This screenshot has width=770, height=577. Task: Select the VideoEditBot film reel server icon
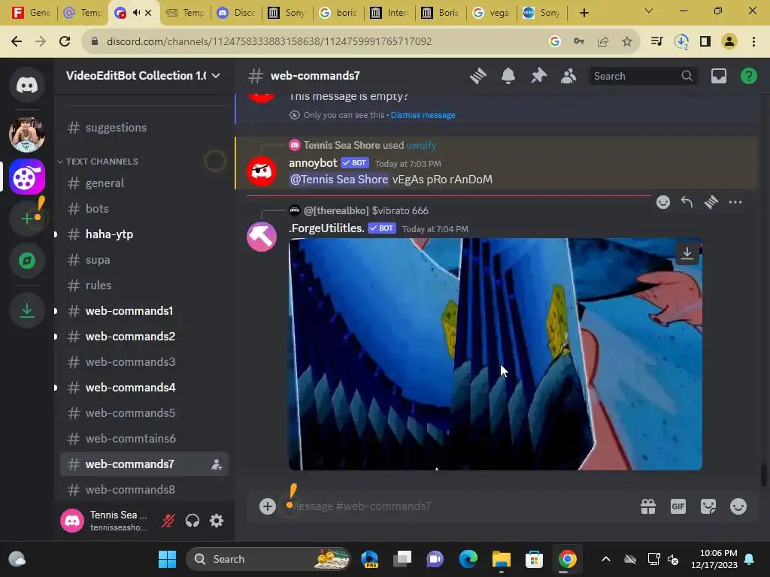(27, 177)
